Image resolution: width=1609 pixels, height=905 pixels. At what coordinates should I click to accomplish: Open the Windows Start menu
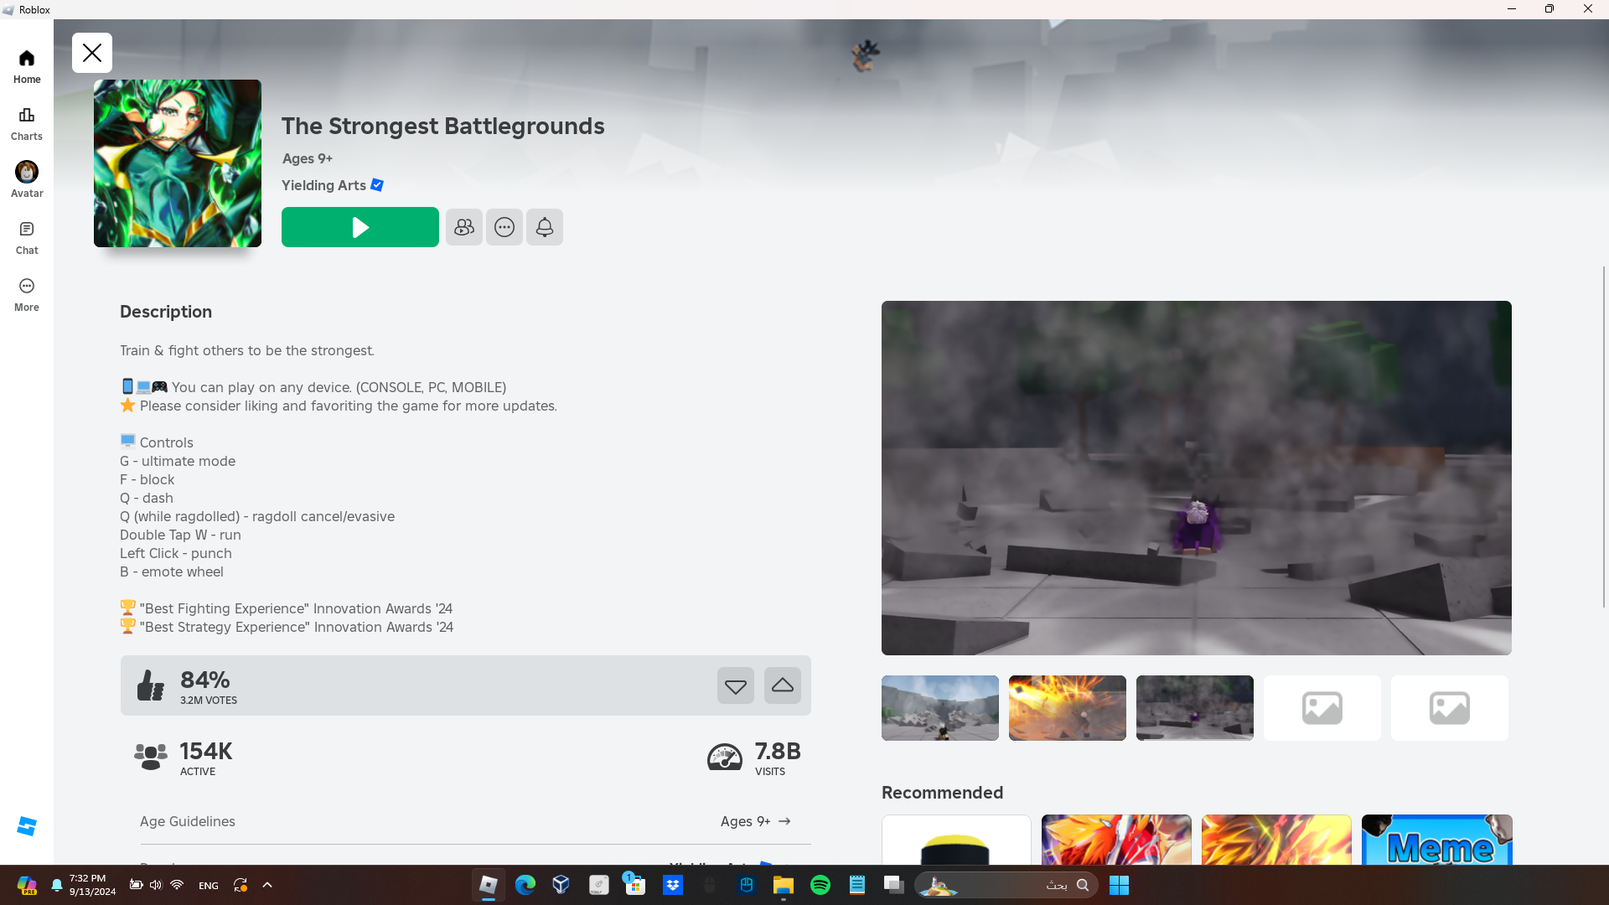pyautogui.click(x=1120, y=885)
